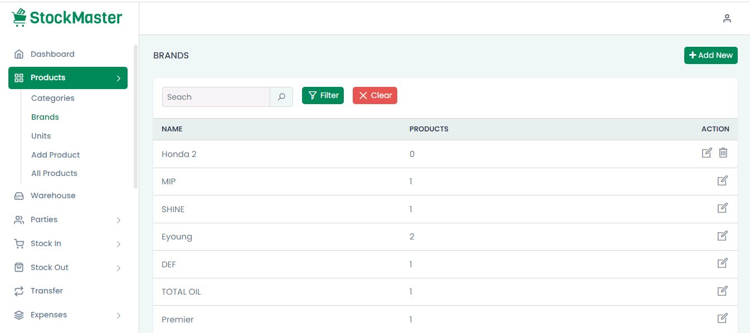Click the user profile icon
The width and height of the screenshot is (750, 333).
tap(727, 18)
